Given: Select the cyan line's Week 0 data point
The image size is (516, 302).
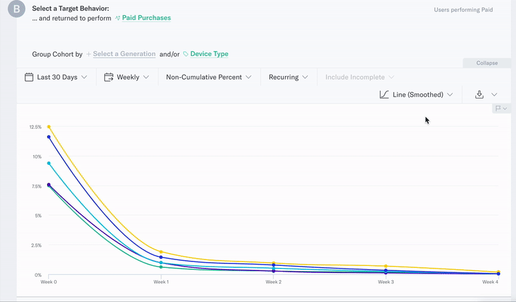Looking at the screenshot, I should [48, 164].
